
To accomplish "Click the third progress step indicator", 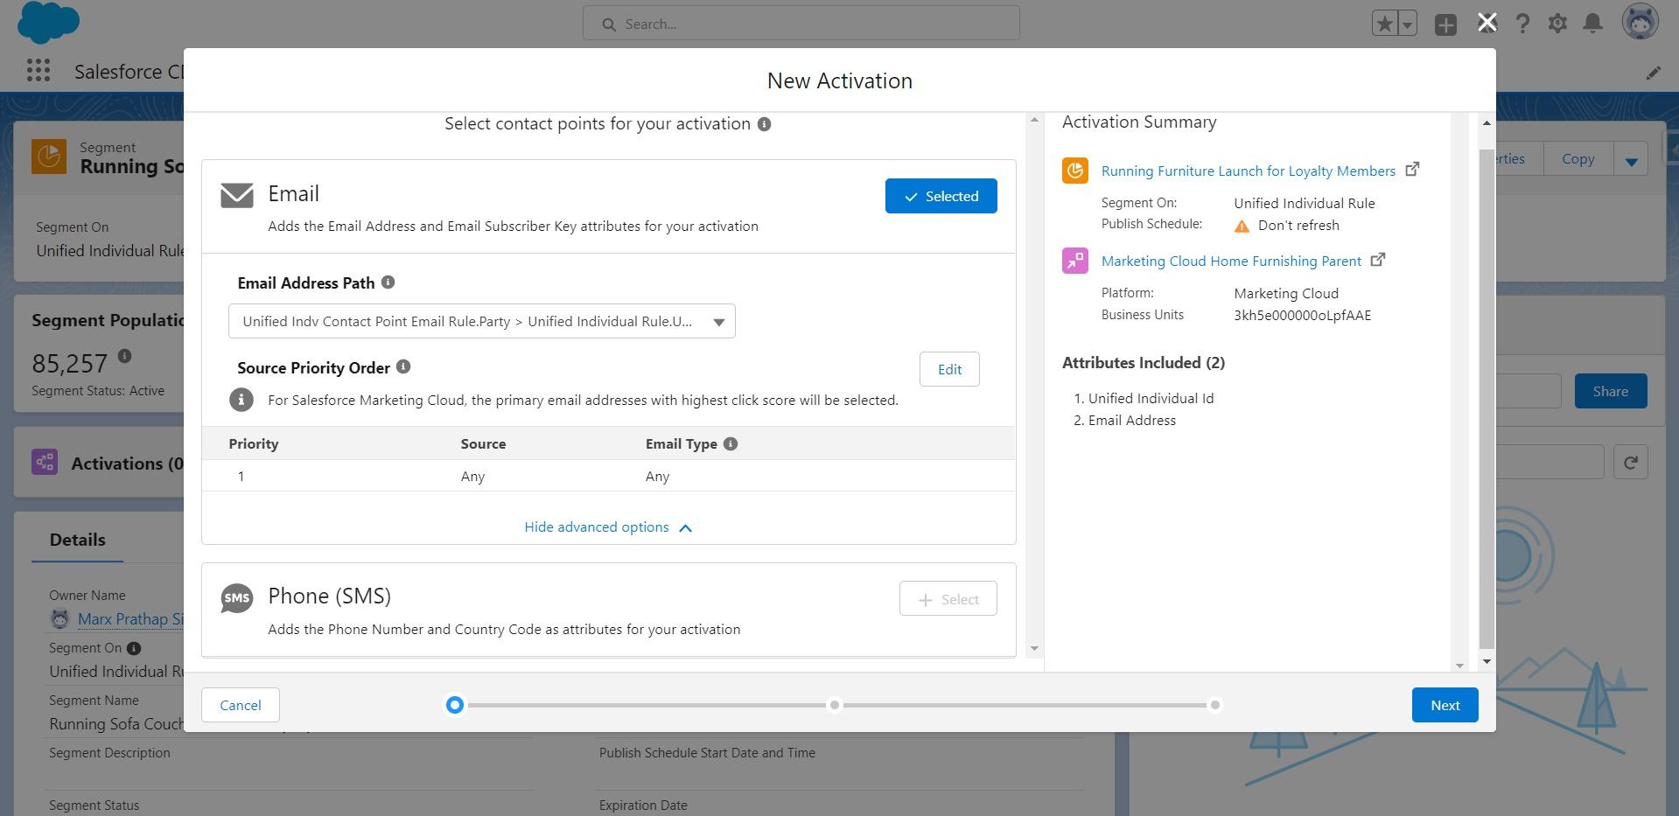I will 1214,705.
